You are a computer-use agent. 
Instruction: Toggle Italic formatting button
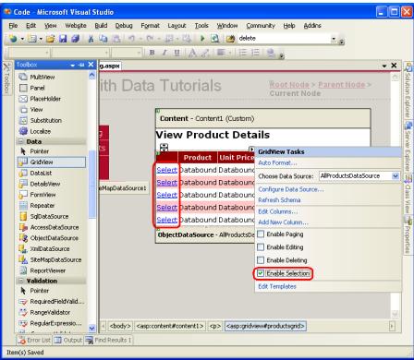(x=164, y=53)
